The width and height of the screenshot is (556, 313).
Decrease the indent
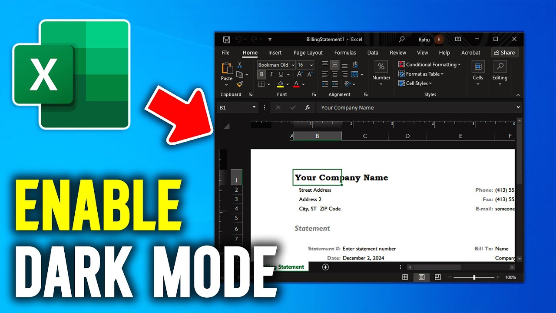(x=325, y=84)
